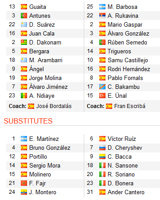Open player Jorge Molina's profile
The height and width of the screenshot is (200, 160).
point(45,78)
